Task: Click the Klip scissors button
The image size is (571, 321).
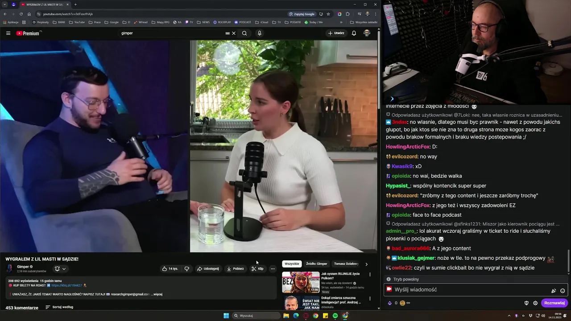Action: (x=257, y=269)
